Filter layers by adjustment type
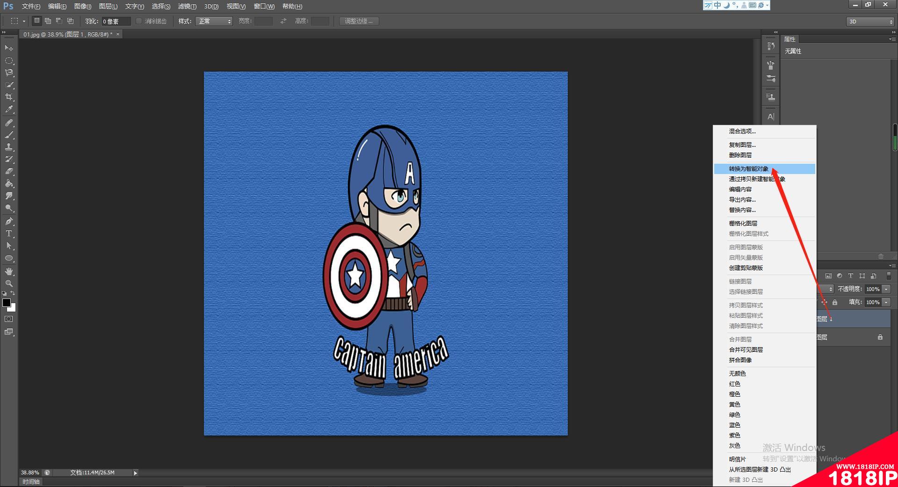Screen dimensions: 898x487 coord(840,276)
